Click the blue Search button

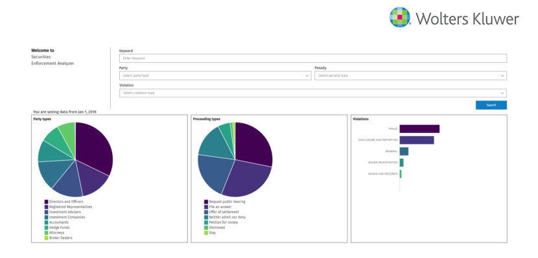(x=491, y=105)
